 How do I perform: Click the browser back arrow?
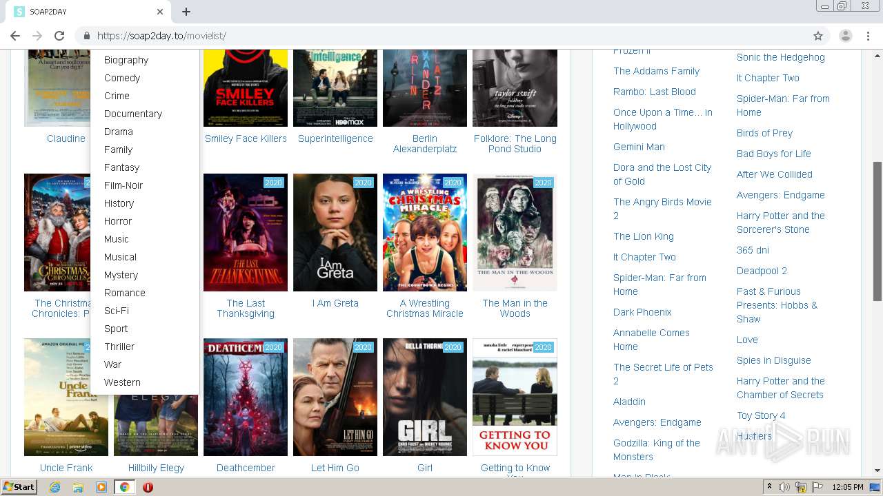[15, 36]
